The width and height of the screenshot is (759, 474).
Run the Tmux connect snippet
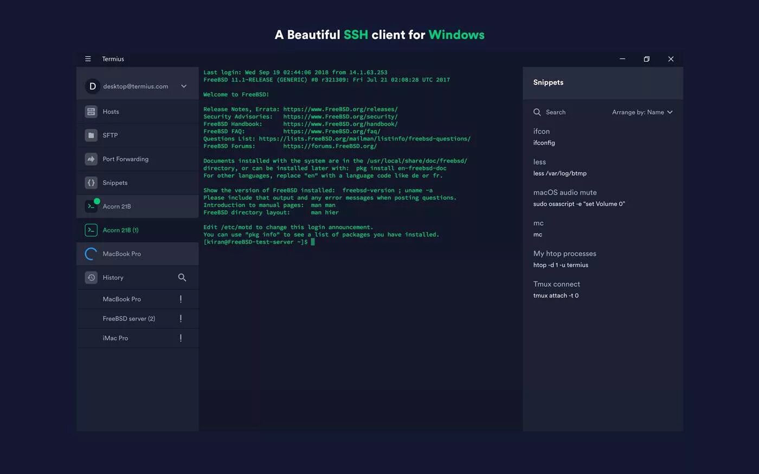click(x=556, y=284)
